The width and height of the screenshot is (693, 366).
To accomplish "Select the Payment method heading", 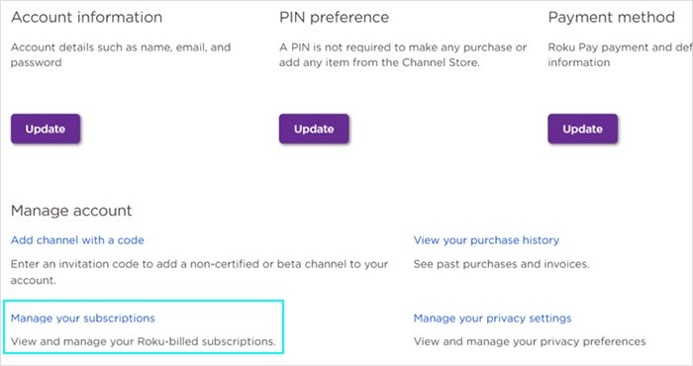I will coord(611,17).
